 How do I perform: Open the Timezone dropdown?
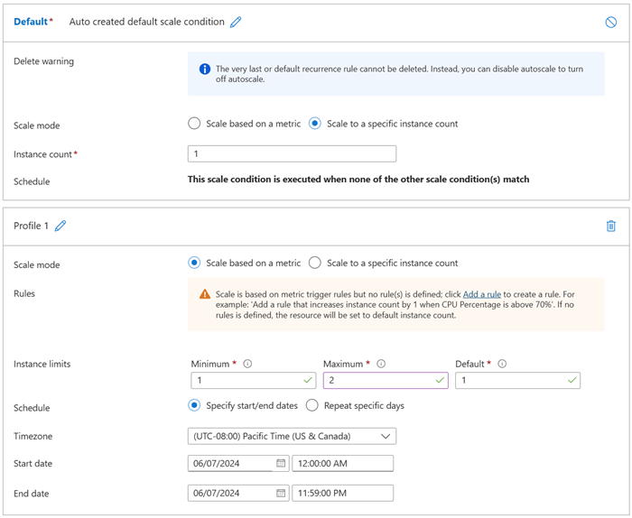tap(292, 436)
